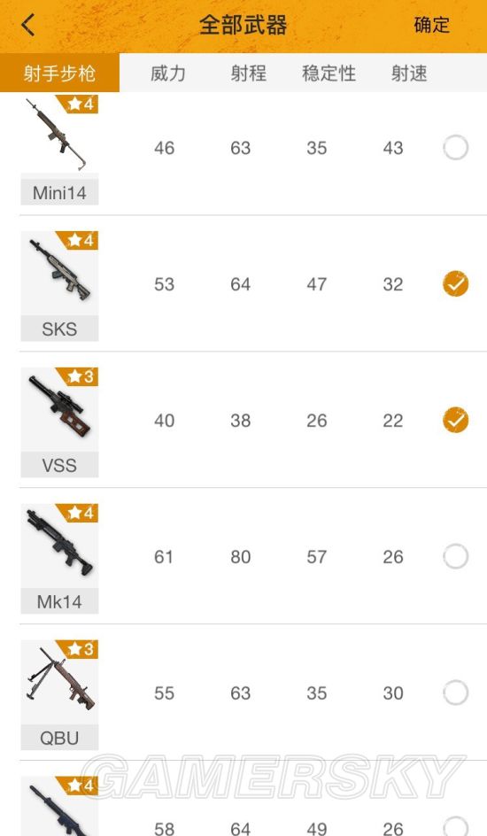Viewport: 487px width, 836px height.
Task: Tap the partially visible last weapon thumbnail
Action: [x=59, y=806]
